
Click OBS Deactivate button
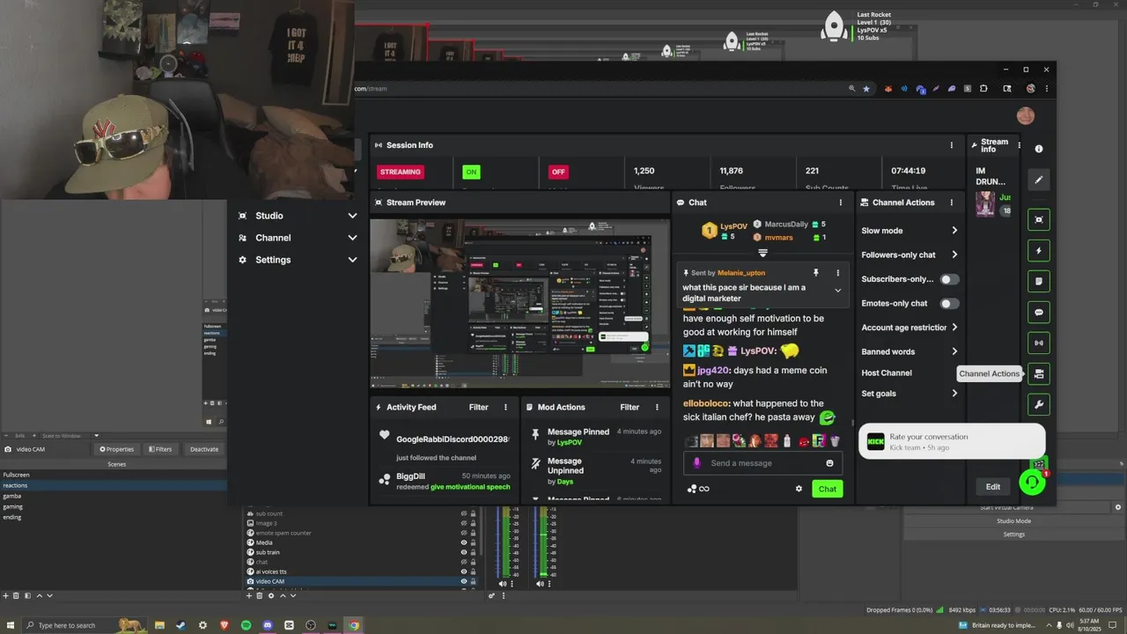tap(203, 449)
